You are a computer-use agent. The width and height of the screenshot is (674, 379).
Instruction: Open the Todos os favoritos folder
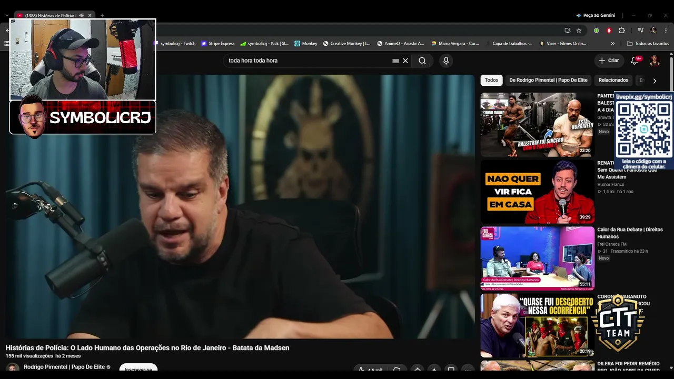pos(648,44)
